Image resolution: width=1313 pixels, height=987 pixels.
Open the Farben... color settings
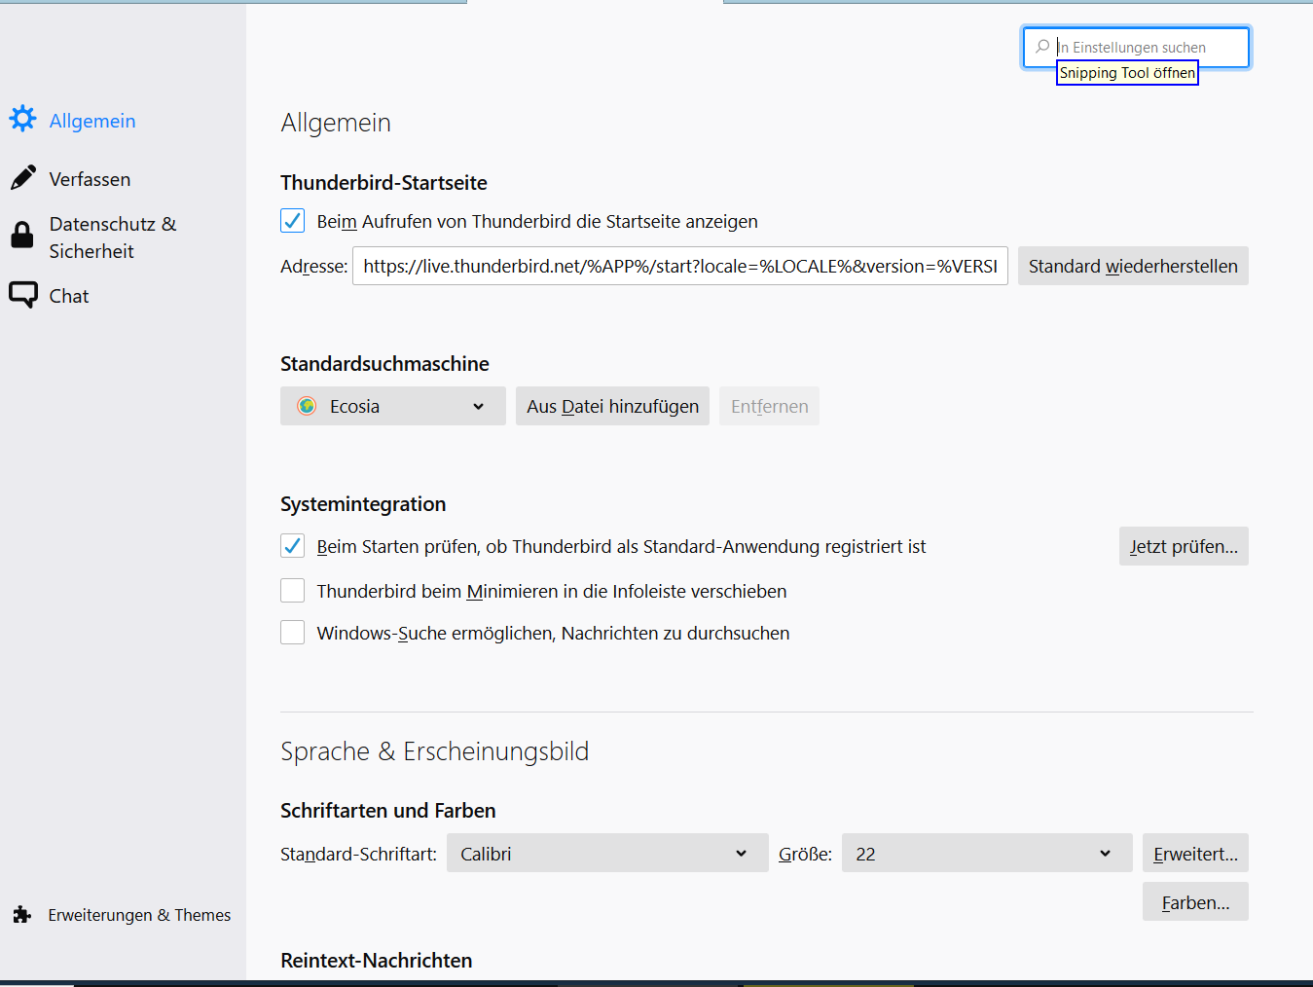coord(1195,902)
